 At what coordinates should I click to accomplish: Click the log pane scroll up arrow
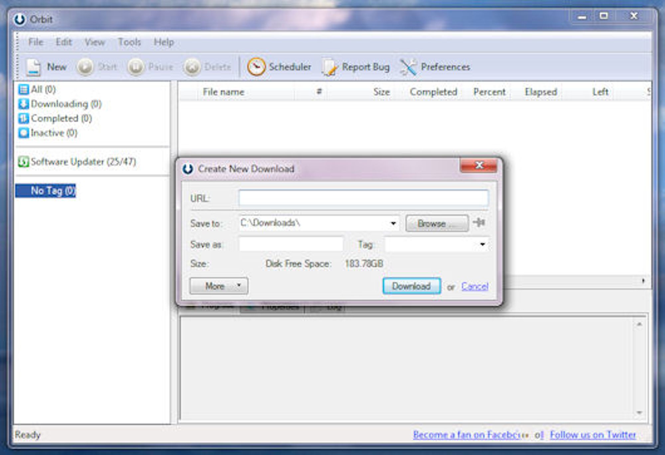click(x=639, y=324)
